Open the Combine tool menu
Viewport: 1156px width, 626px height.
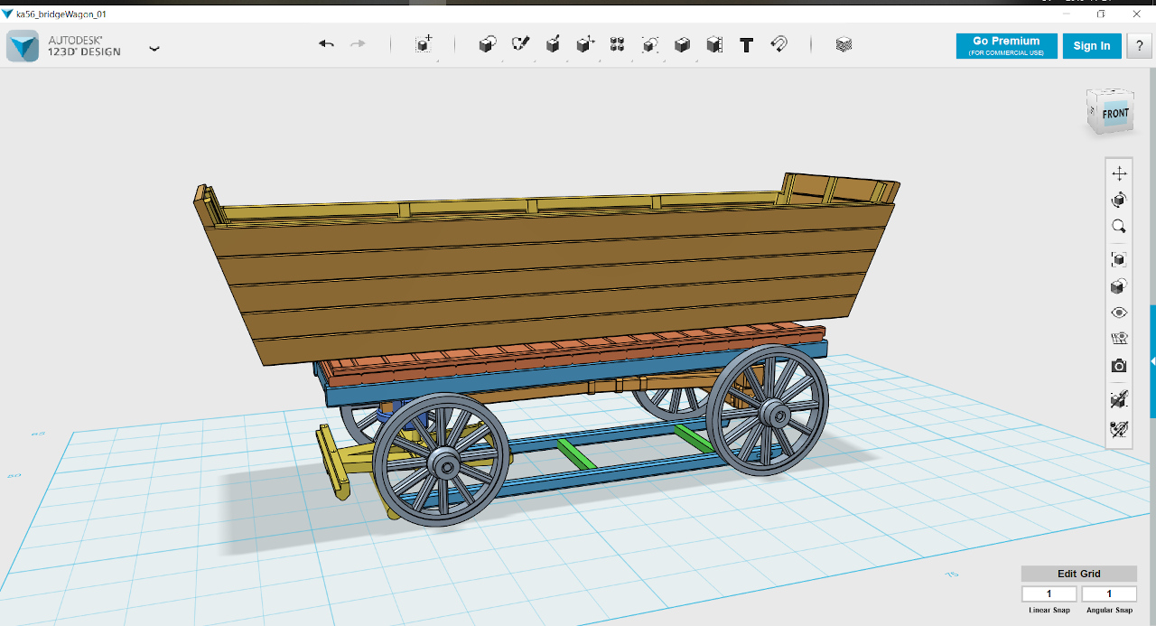[683, 44]
